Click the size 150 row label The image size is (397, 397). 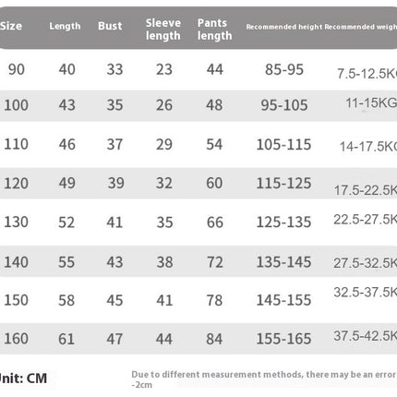16,300
